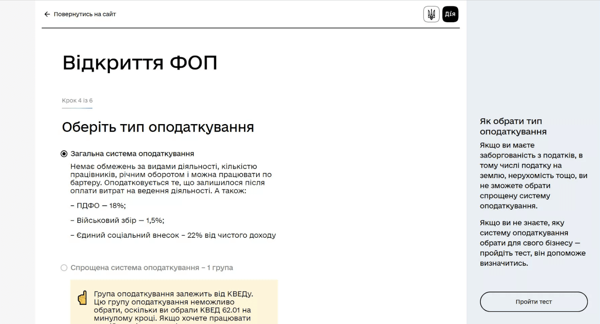Click the Загальна система оподаткування label text
Image resolution: width=600 pixels, height=324 pixels.
point(132,154)
